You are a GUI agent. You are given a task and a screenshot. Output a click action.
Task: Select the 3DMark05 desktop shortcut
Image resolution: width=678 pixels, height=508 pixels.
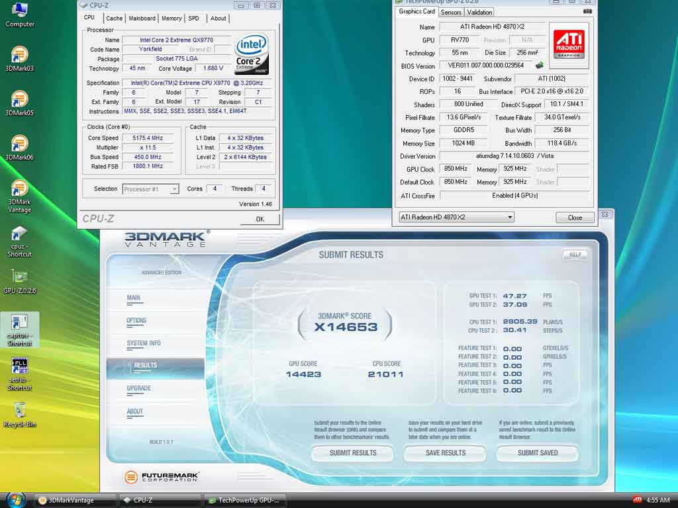19,103
